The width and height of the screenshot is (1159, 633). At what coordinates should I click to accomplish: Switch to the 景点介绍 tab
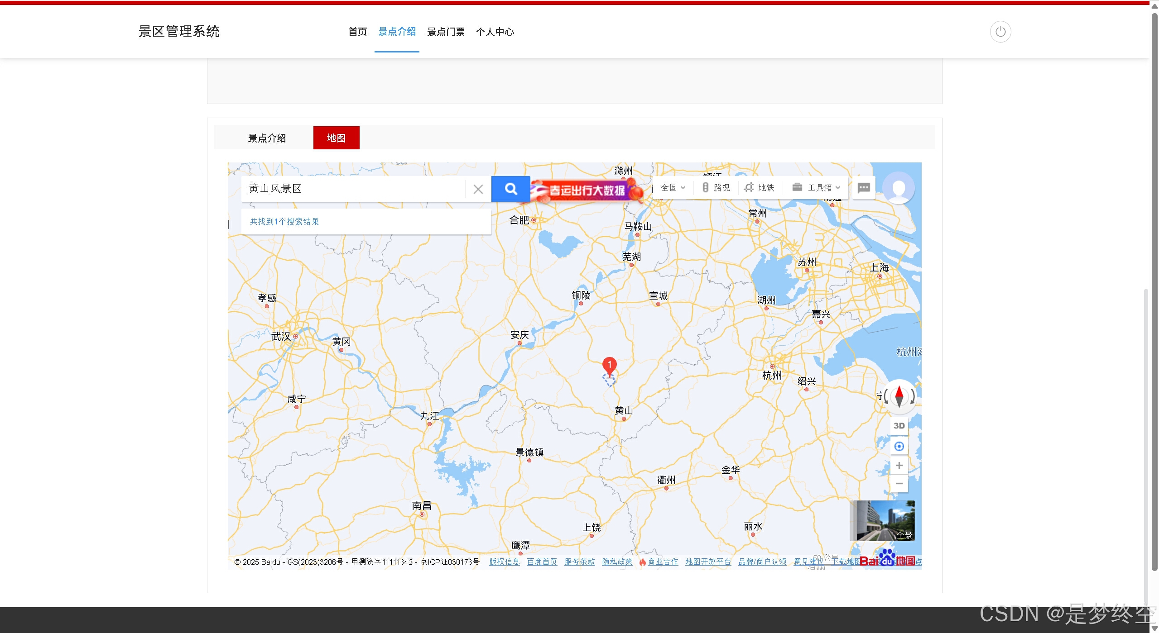pyautogui.click(x=267, y=138)
